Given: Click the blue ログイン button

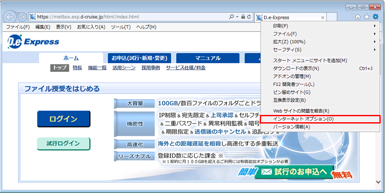Looking at the screenshot, I should coord(64,119).
